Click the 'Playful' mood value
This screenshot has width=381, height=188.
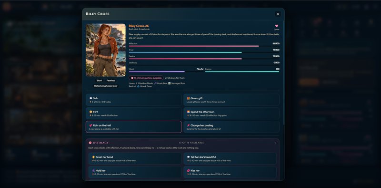(x=200, y=69)
